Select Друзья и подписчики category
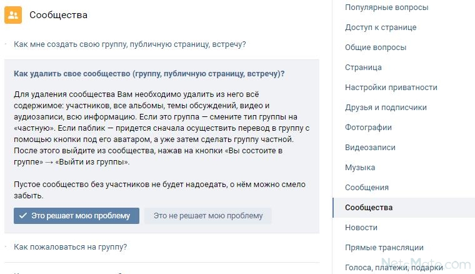 [x=386, y=108]
